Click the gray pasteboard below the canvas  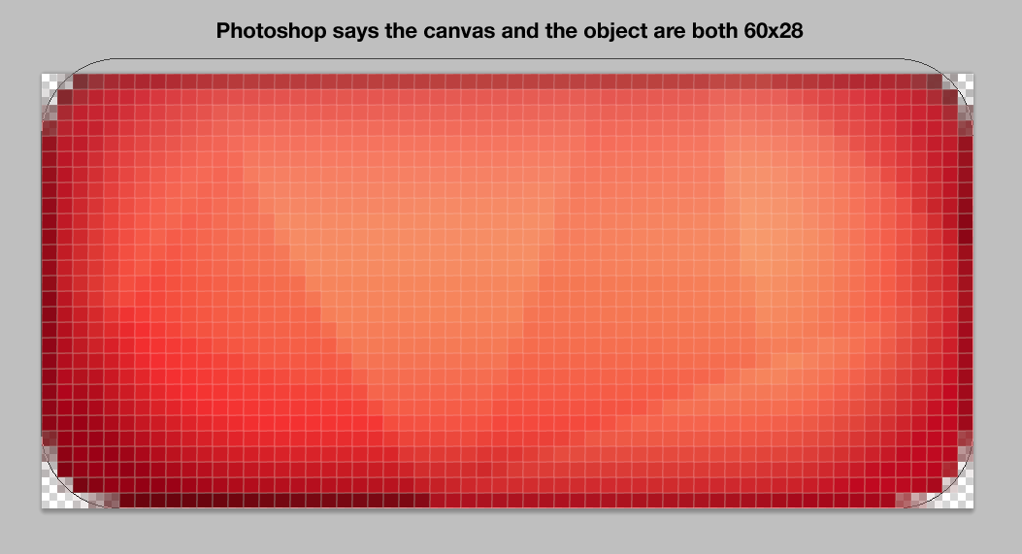(509, 531)
